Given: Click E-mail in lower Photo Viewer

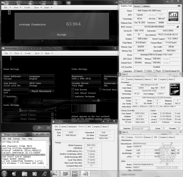Looking at the screenshot, I should coord(28,53).
